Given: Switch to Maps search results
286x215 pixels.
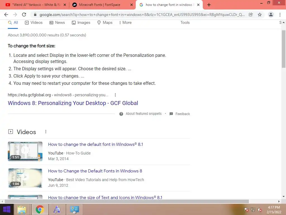Looking at the screenshot, I should 105,22.
